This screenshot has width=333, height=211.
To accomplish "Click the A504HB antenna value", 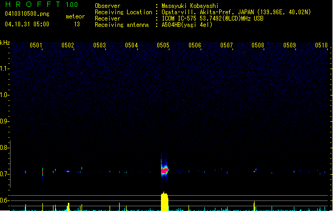I will [187, 25].
